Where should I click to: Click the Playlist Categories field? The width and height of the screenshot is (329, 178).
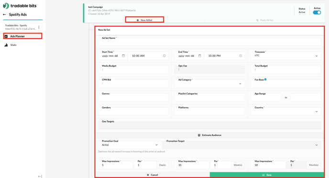(x=209, y=98)
